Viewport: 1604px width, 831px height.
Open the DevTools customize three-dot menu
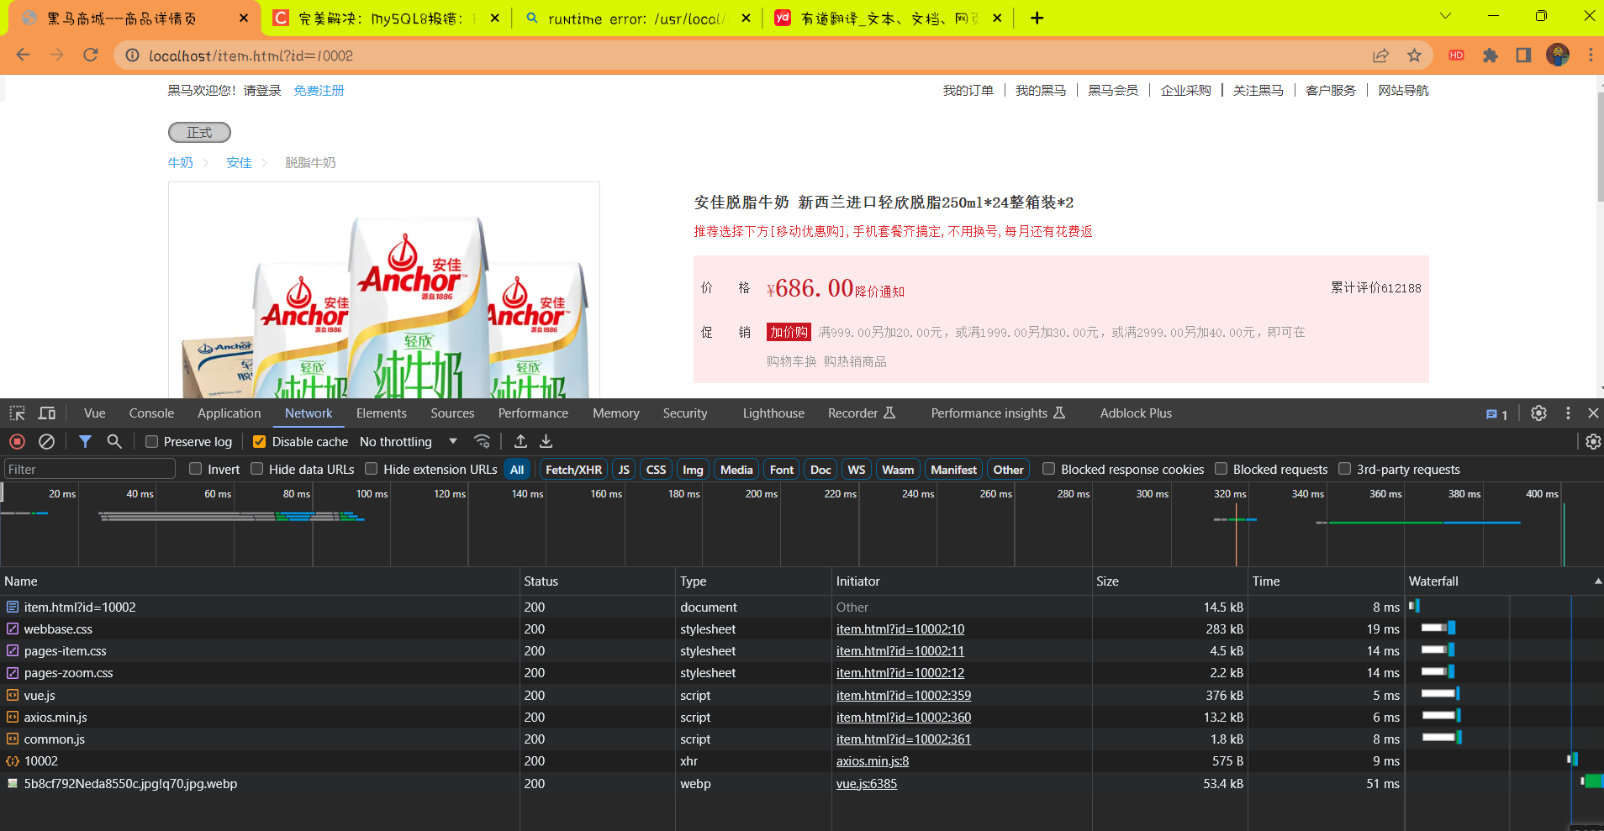click(x=1568, y=413)
